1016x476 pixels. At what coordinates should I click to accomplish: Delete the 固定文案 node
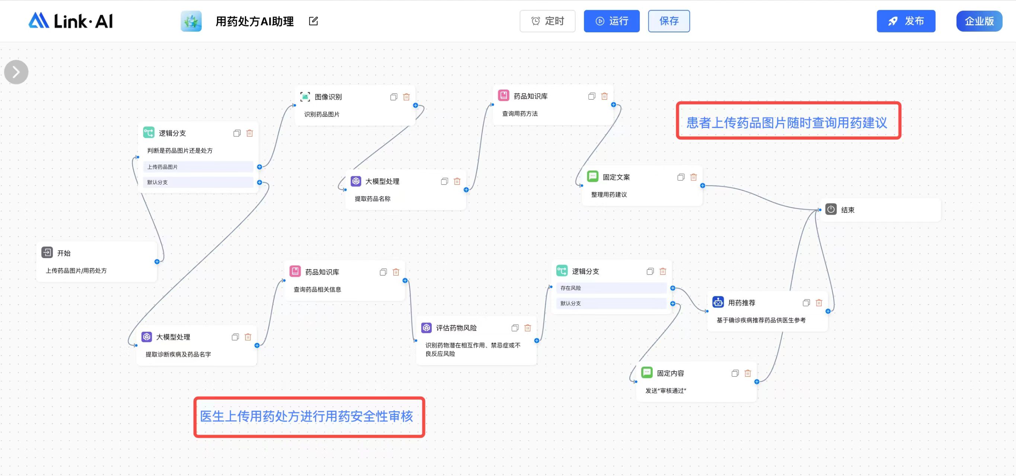click(693, 177)
